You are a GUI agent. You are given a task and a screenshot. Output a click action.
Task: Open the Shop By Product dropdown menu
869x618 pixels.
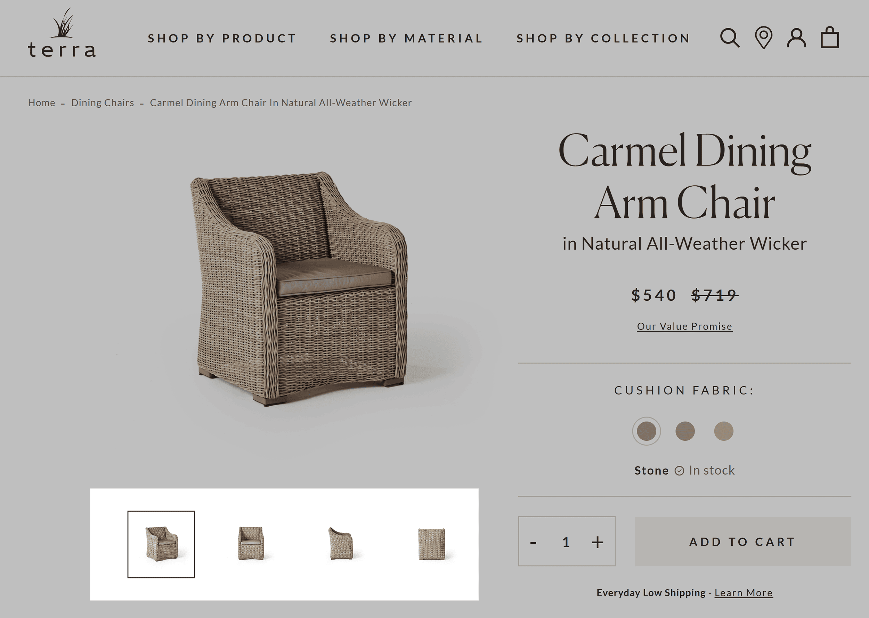pyautogui.click(x=222, y=38)
